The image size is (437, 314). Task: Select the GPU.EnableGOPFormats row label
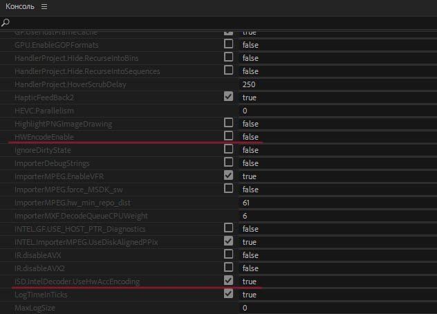57,45
